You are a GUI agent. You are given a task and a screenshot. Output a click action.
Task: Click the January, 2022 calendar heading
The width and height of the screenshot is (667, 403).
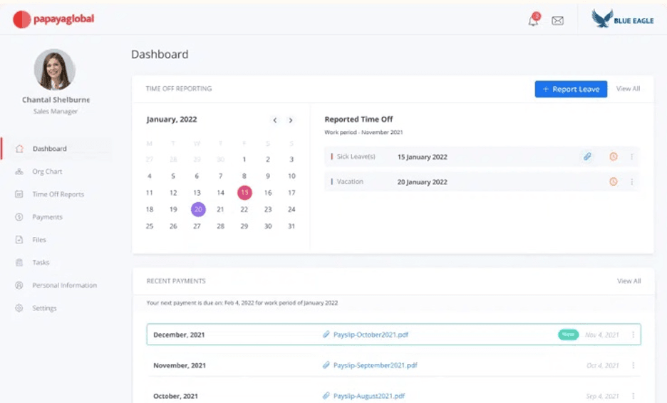coord(172,120)
